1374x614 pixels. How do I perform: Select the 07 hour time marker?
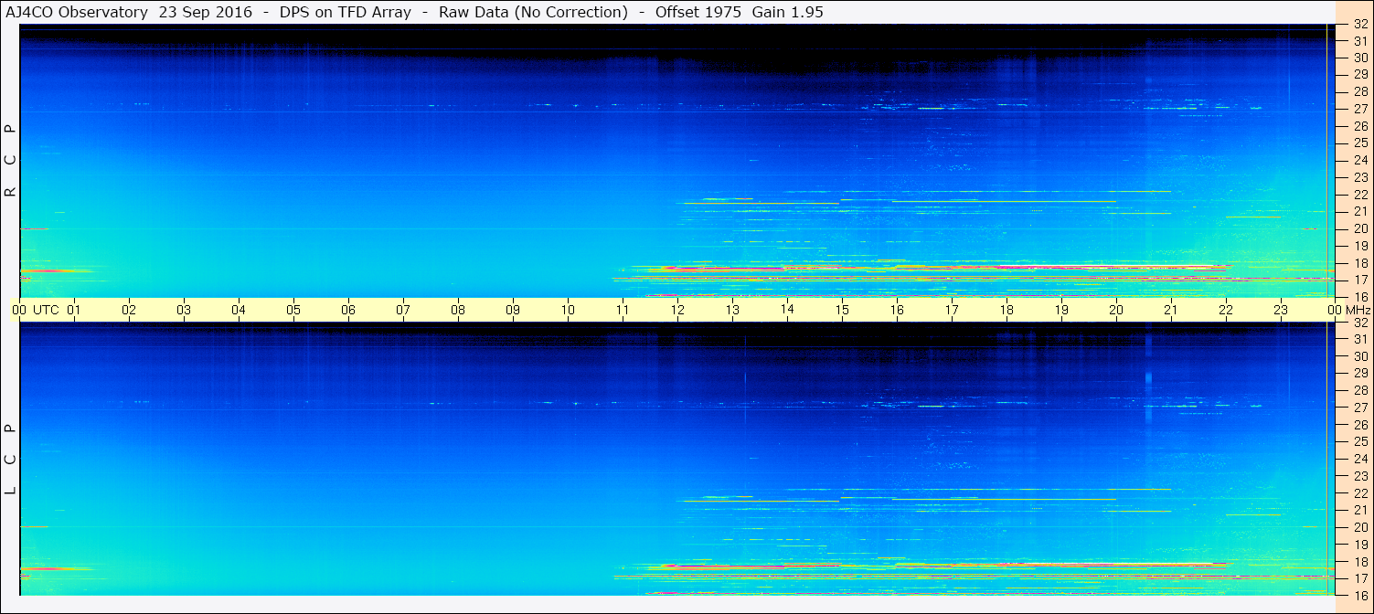[403, 310]
